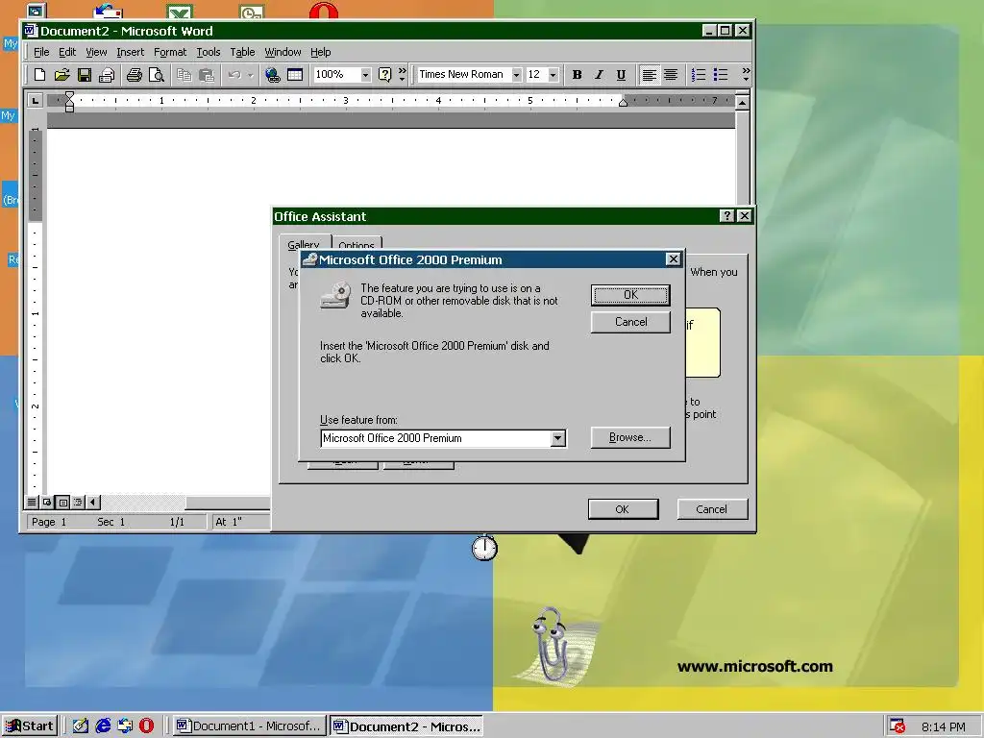This screenshot has width=984, height=738.
Task: Click the Print Preview magnifier icon
Action: 157,75
